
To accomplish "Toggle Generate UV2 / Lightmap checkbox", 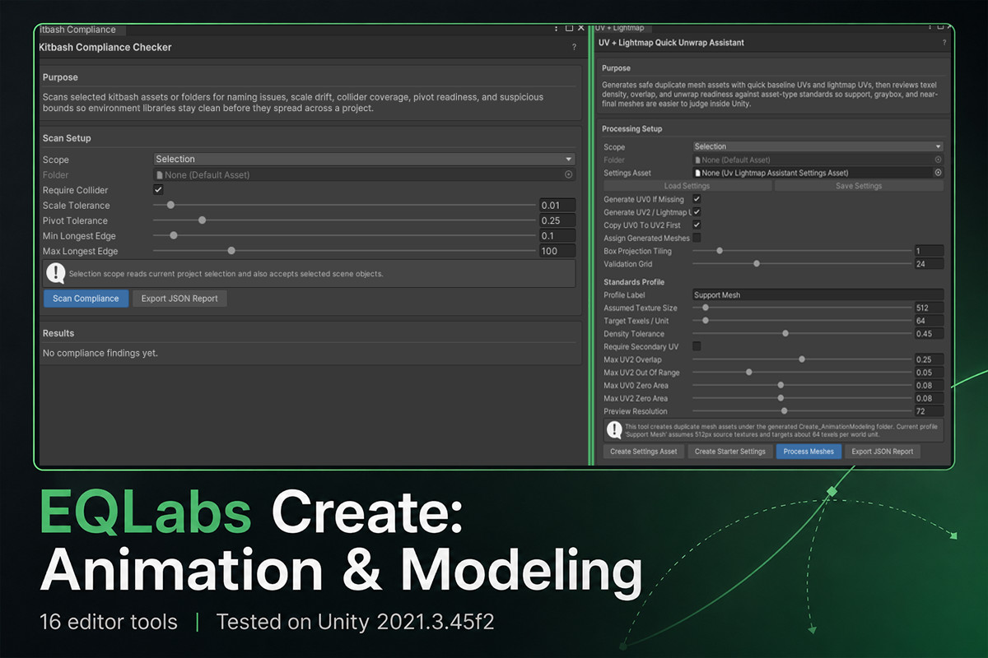I will click(x=697, y=212).
